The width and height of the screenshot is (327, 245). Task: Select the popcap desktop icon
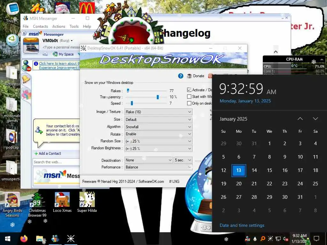[x=12, y=139]
